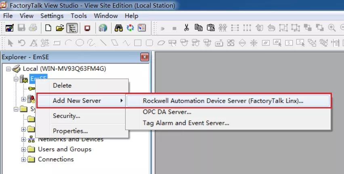Select OPC DA Server... option

(x=228, y=112)
